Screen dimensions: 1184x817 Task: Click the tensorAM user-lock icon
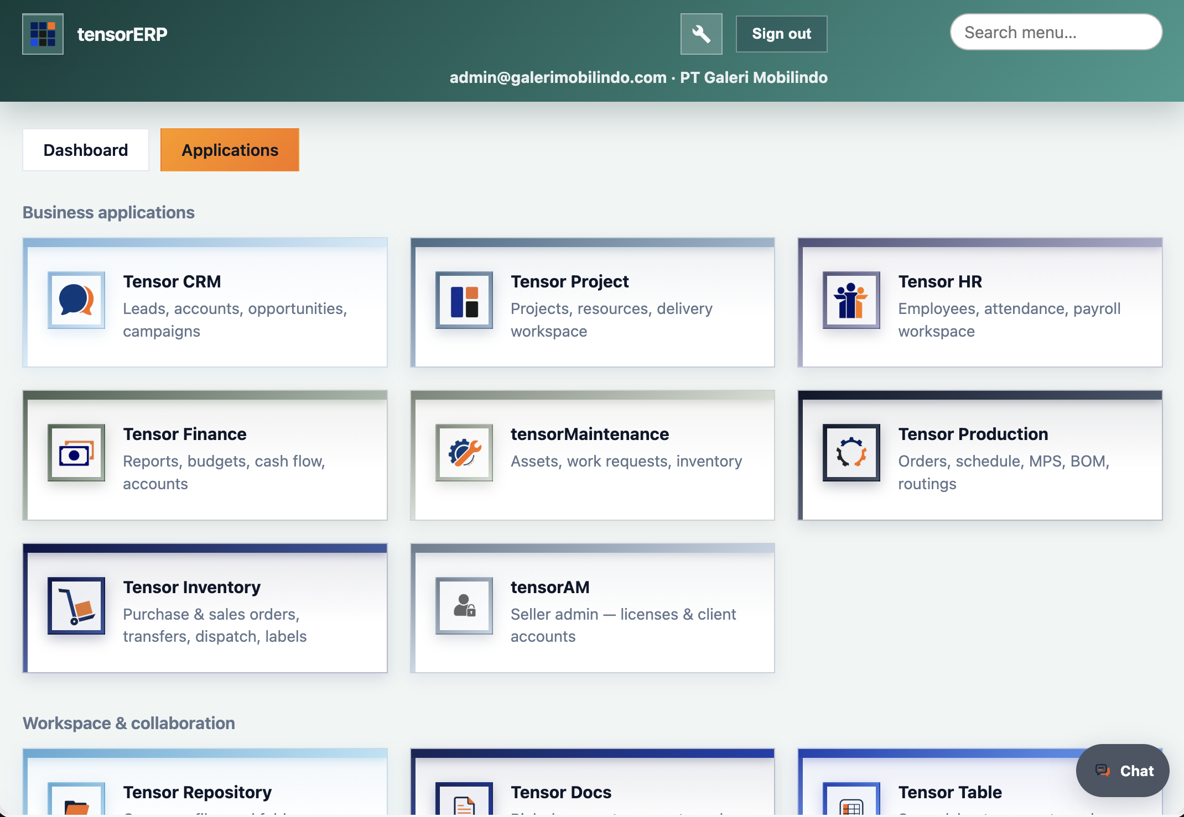pyautogui.click(x=464, y=606)
